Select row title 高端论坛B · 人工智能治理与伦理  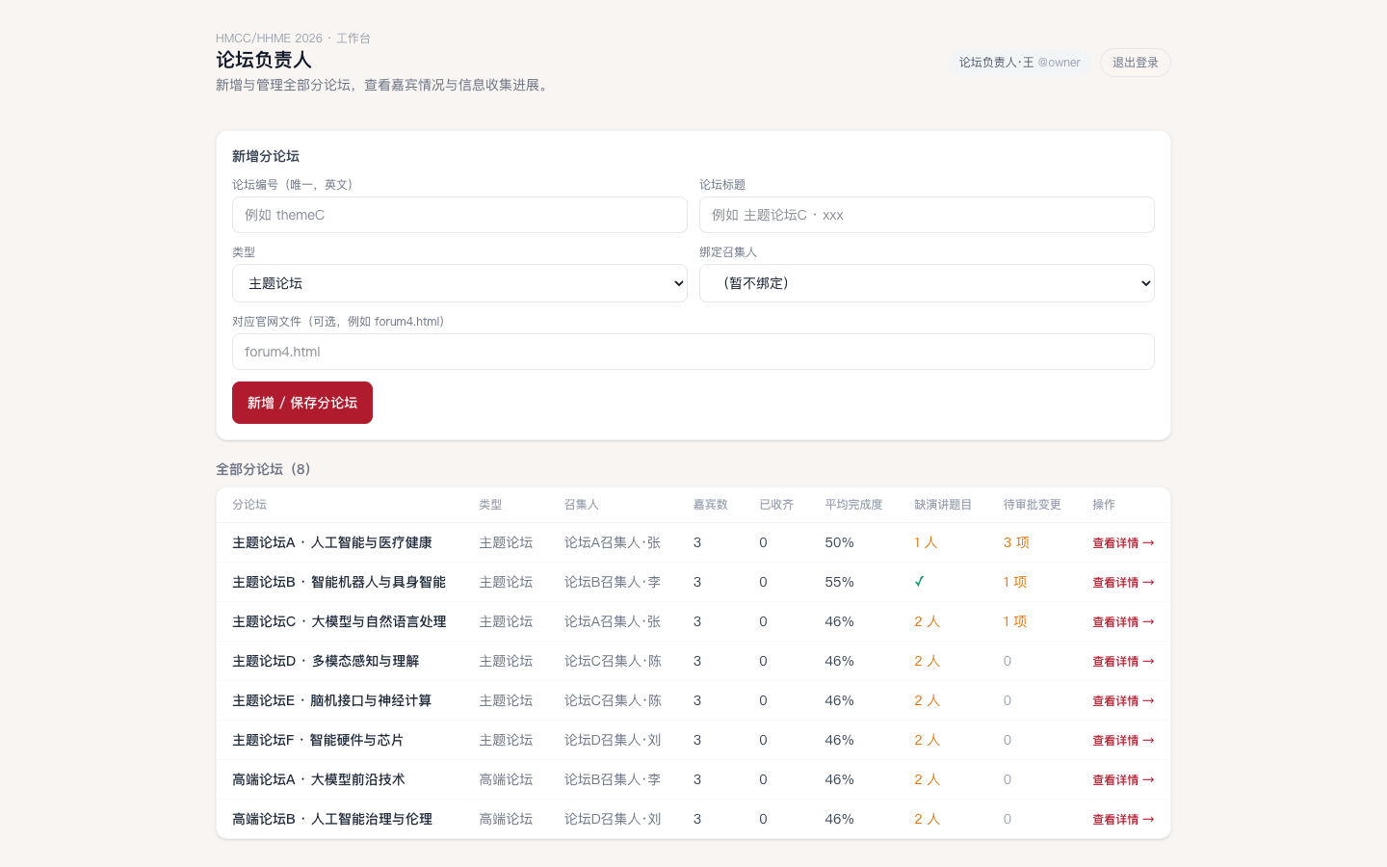[332, 820]
